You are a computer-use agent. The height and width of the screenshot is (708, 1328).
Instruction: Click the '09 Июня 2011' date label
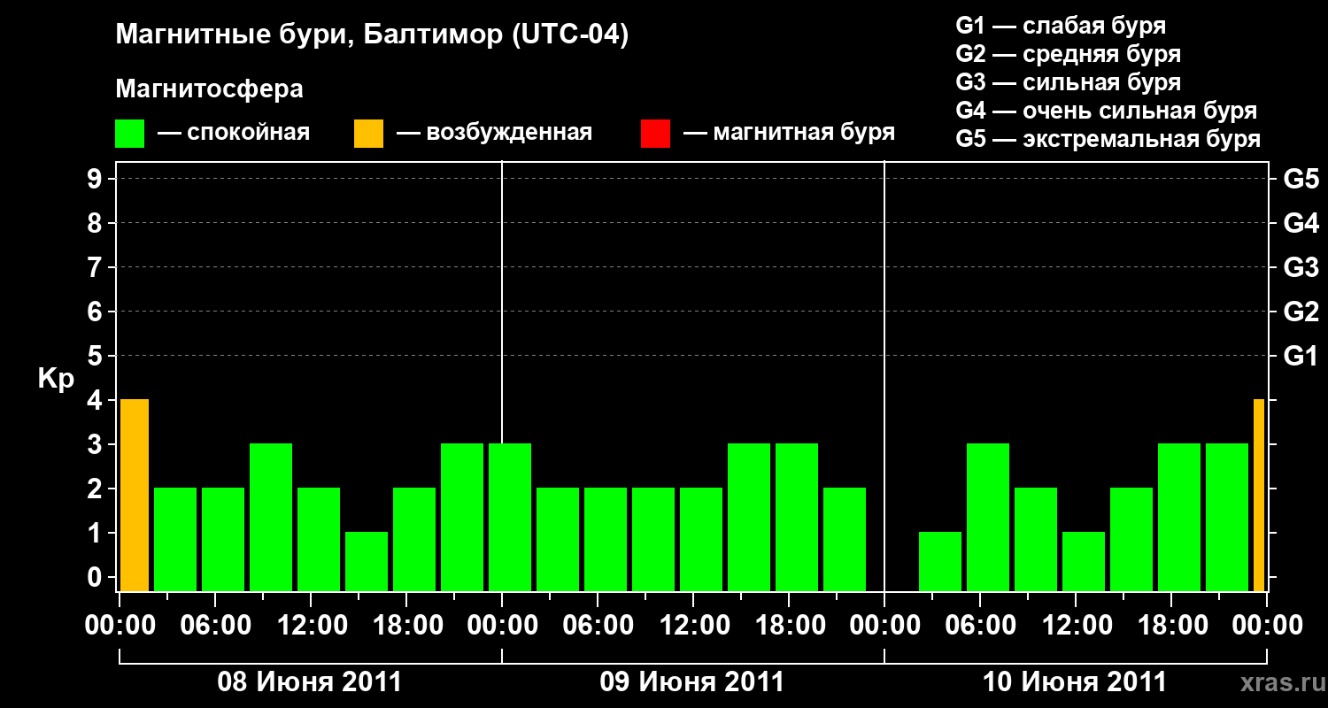[692, 682]
